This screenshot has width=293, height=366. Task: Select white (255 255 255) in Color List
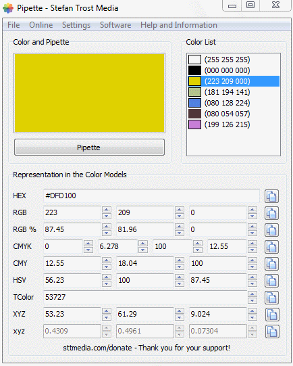pyautogui.click(x=234, y=60)
